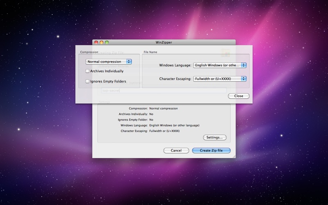Image resolution: width=328 pixels, height=205 pixels.
Task: Click the 'Normal compression' summary value
Action: tap(164, 108)
